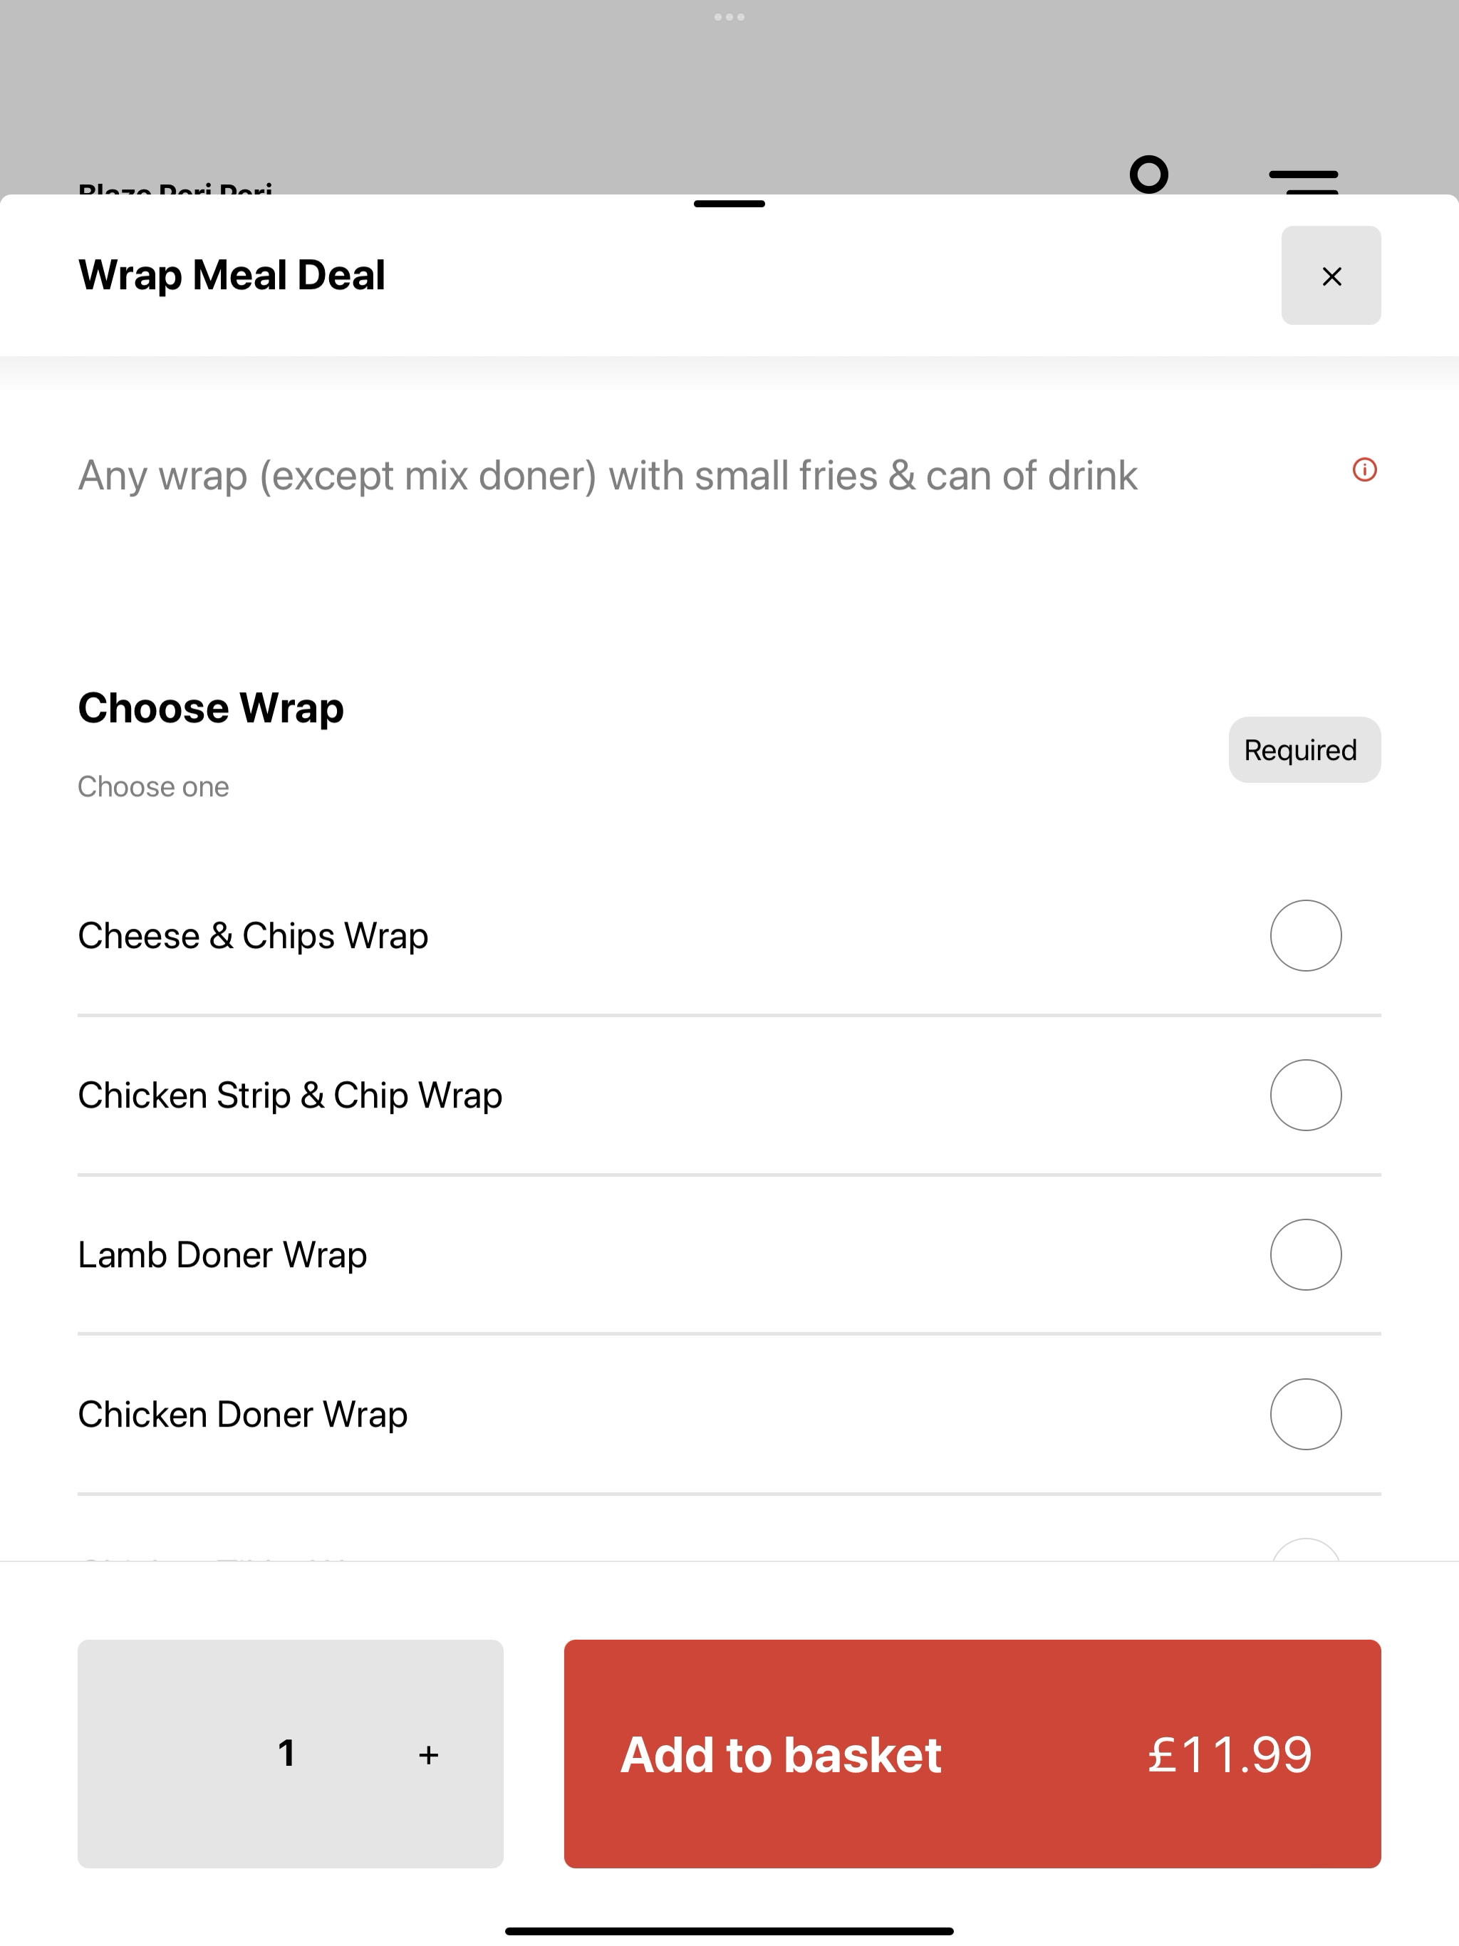Tap the sheet drag handle bar

(x=729, y=204)
